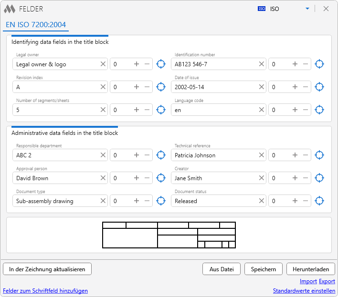Click the crosshair picker for Responsible department
The height and width of the screenshot is (297, 338).
pyautogui.click(x=161, y=155)
